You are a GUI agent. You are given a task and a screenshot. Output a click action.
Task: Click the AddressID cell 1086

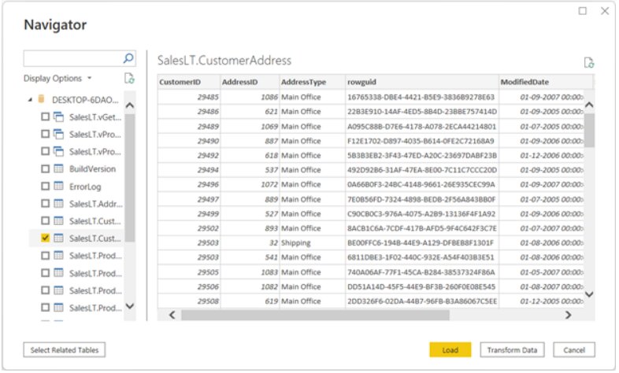[x=250, y=97]
